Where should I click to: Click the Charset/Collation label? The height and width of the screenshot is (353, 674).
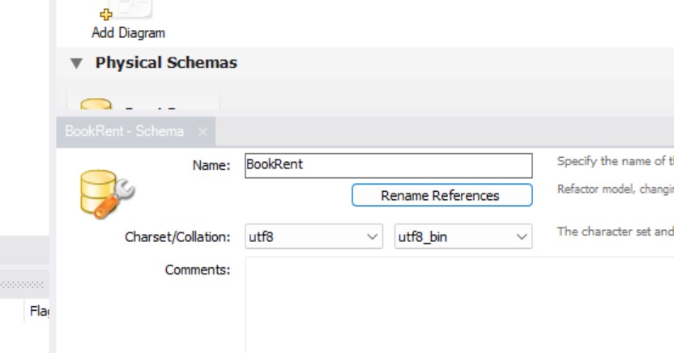177,237
